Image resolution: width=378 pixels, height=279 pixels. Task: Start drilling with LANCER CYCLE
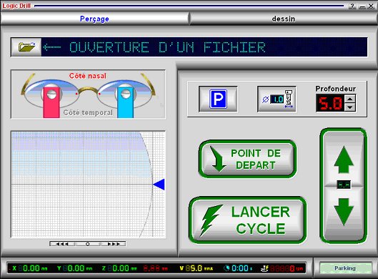pyautogui.click(x=247, y=220)
